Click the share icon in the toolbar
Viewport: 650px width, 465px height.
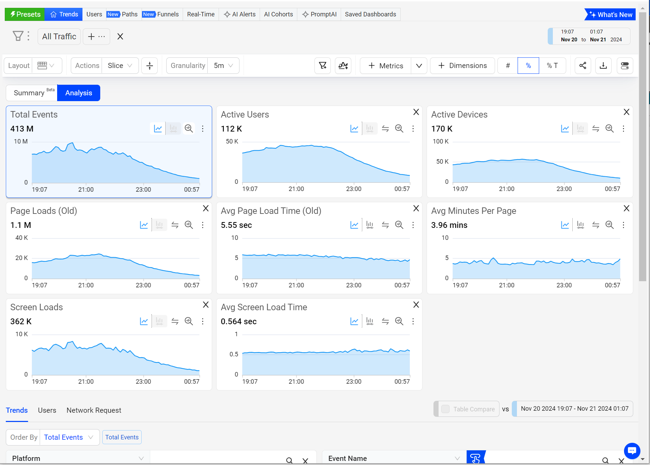tap(583, 66)
